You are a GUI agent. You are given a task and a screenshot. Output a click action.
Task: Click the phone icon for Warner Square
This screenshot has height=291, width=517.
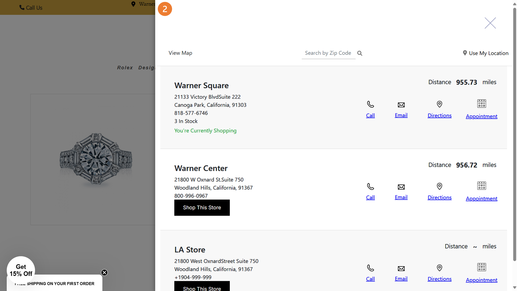[370, 104]
